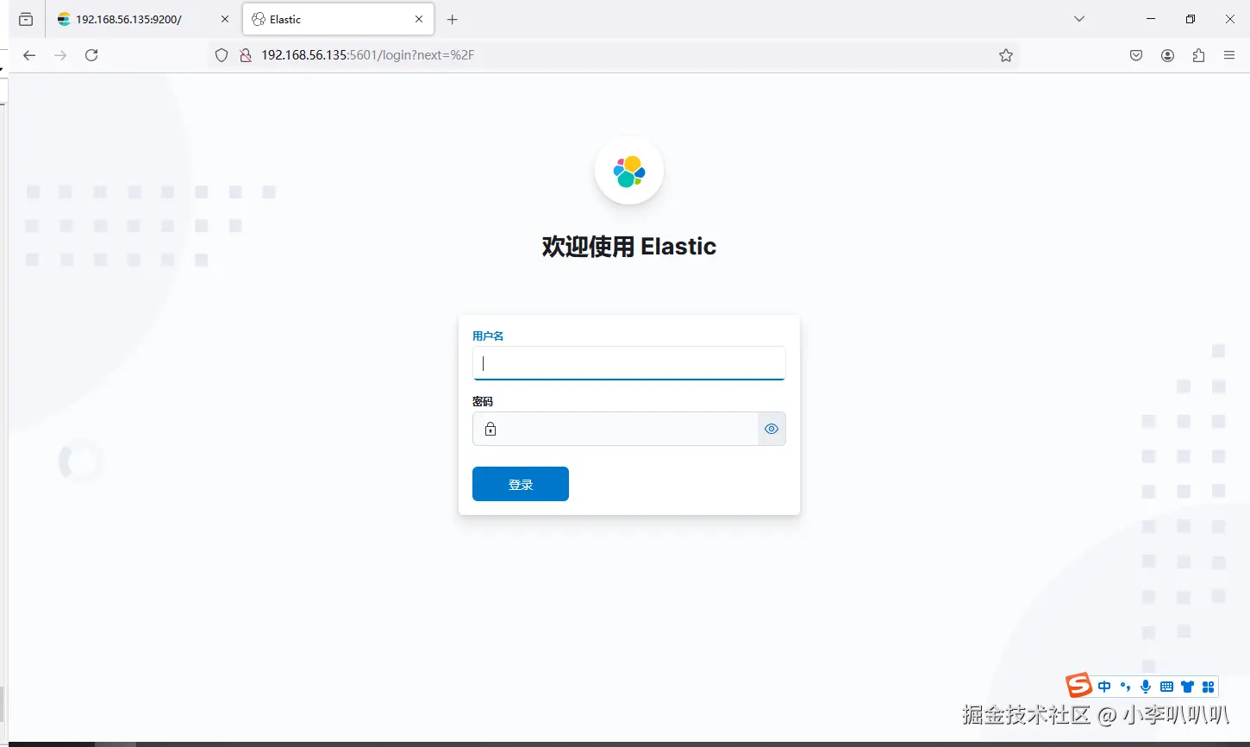Focus the 密码 input field

point(616,429)
